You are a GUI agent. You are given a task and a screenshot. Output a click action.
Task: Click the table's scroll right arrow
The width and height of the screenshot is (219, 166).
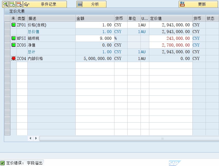[x=36, y=138]
